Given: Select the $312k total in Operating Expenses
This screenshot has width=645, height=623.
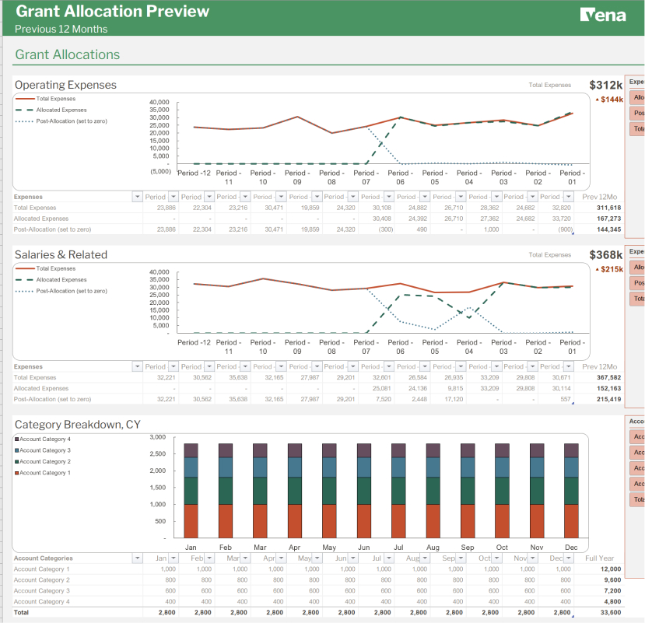Looking at the screenshot, I should click(605, 85).
